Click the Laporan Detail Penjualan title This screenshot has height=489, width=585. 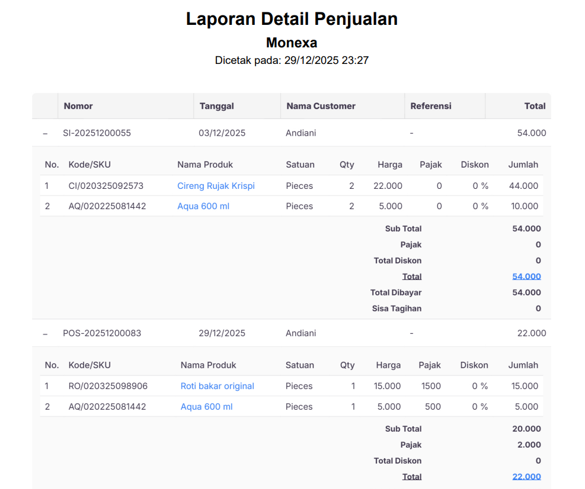pyautogui.click(x=292, y=19)
